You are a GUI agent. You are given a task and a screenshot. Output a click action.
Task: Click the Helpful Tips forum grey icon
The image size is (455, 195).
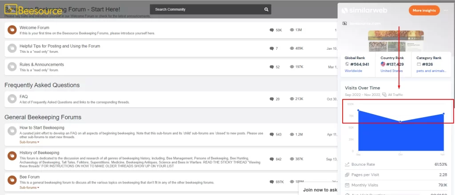click(x=12, y=48)
